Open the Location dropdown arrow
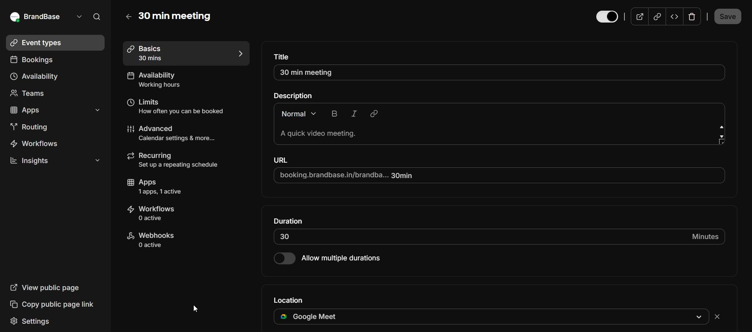752x332 pixels. coord(699,317)
